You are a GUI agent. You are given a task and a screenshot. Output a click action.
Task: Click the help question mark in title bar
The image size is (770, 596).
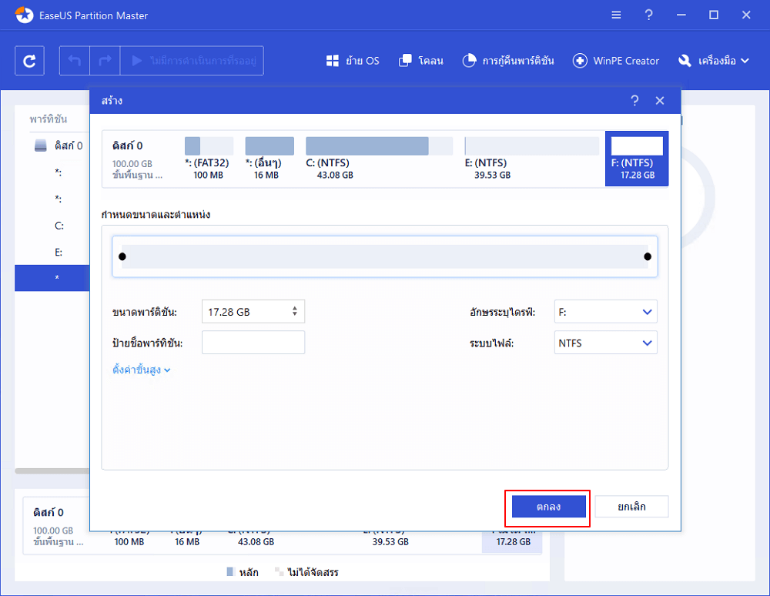tap(648, 15)
